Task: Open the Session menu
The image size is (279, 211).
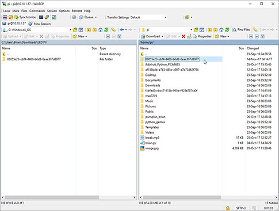Action: click(52, 11)
